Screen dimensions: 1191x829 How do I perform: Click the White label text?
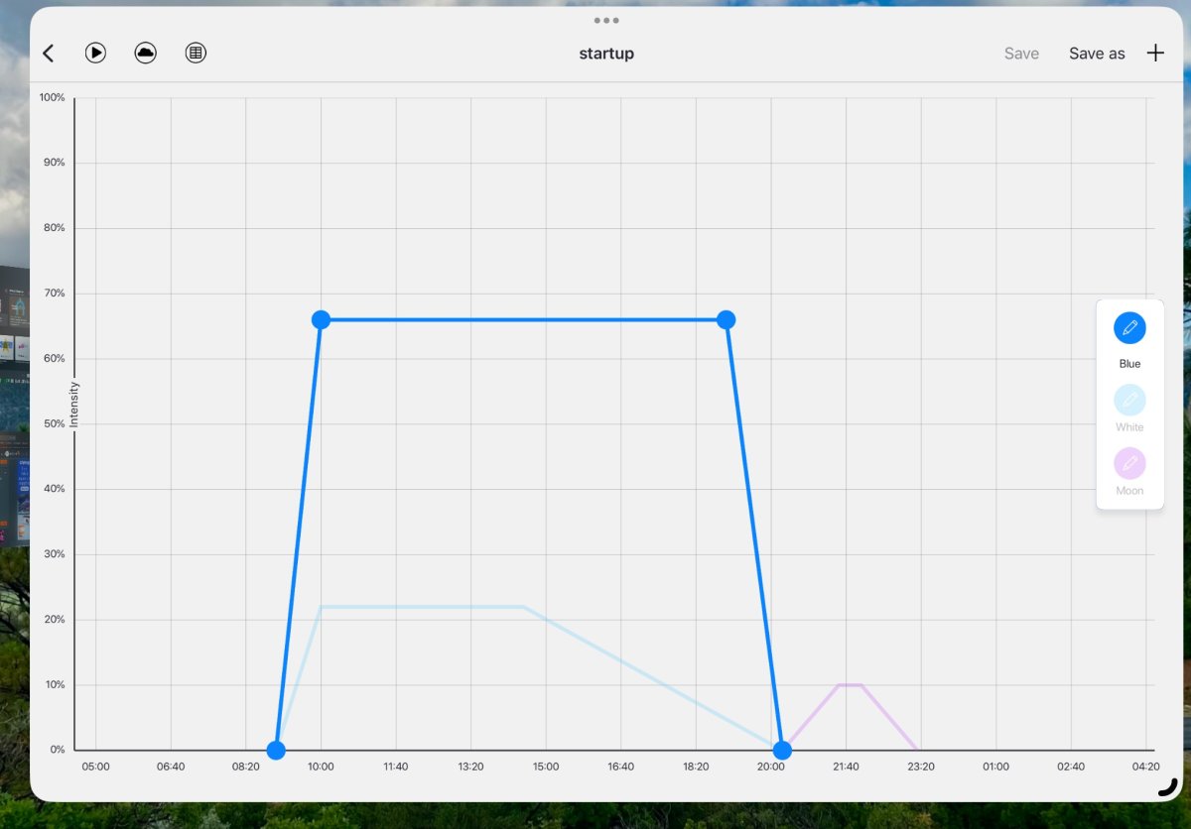click(1129, 427)
